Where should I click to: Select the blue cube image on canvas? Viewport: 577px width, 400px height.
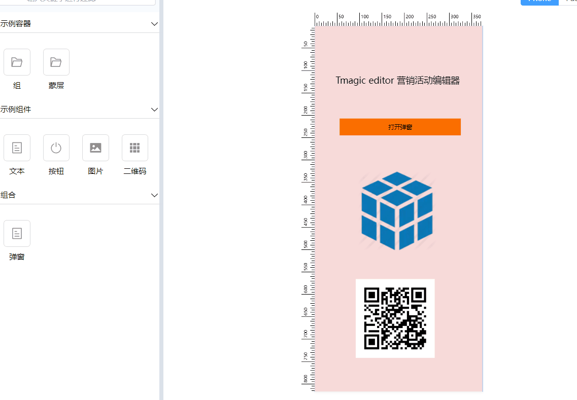[x=396, y=210]
